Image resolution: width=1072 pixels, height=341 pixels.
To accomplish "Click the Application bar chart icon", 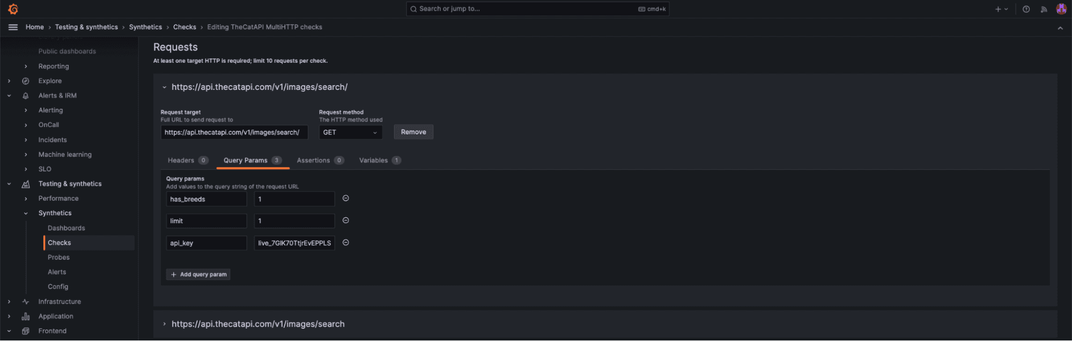I will tap(25, 317).
